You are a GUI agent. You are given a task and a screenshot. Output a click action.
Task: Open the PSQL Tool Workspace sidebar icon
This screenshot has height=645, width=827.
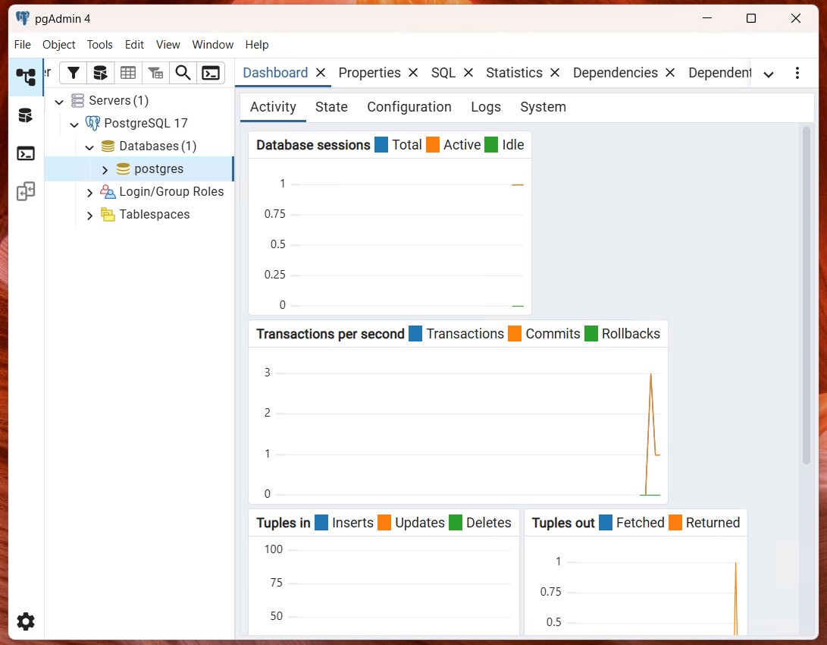click(x=25, y=153)
